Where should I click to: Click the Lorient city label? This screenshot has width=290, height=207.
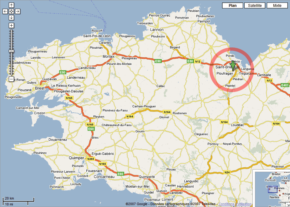tap(167, 200)
